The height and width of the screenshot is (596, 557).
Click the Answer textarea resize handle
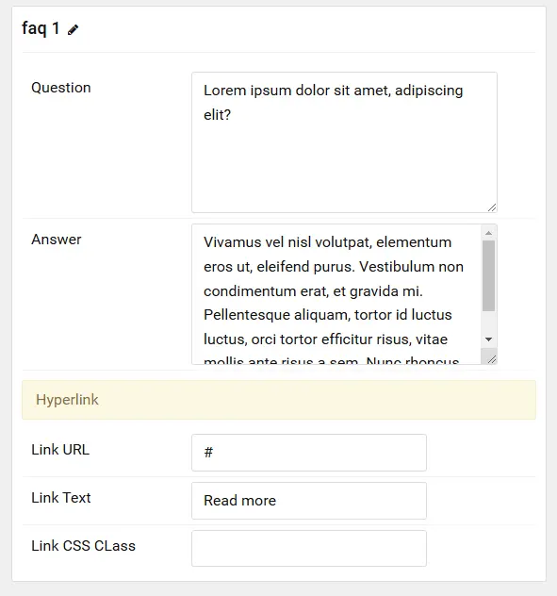coord(492,359)
